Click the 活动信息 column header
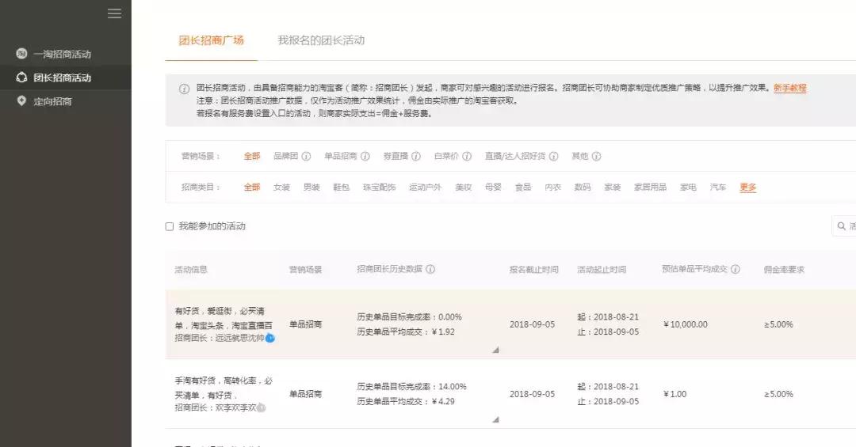The width and height of the screenshot is (856, 447). [191, 270]
